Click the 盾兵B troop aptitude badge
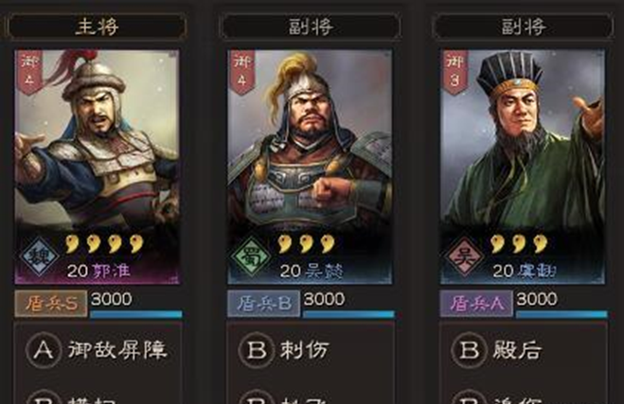 click(x=263, y=304)
